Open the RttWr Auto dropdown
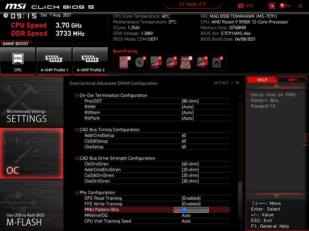 (x=188, y=107)
